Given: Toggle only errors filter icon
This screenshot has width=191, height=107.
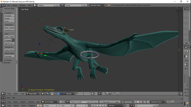Looking at the screenshot, I should 141,102.
